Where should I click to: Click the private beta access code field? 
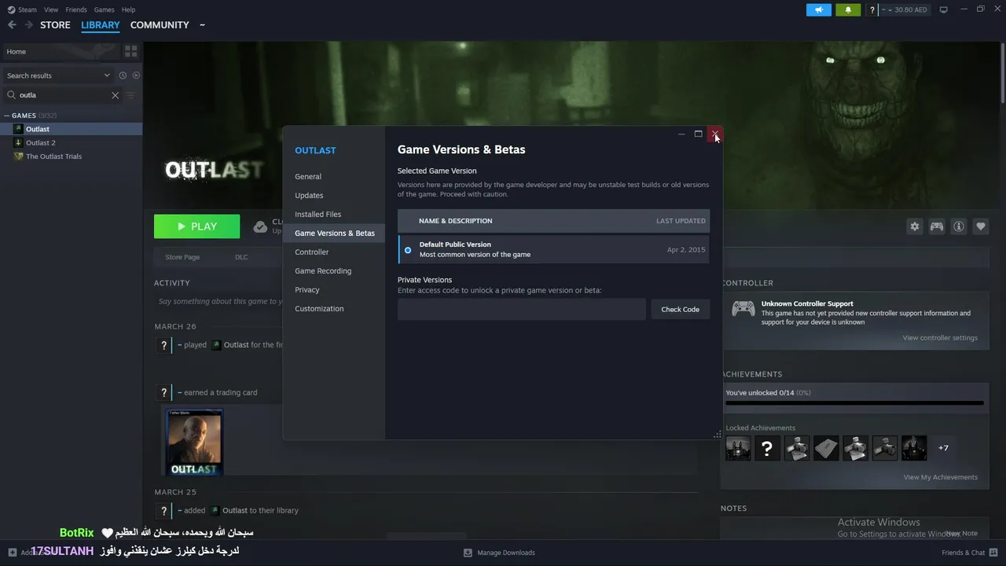521,309
